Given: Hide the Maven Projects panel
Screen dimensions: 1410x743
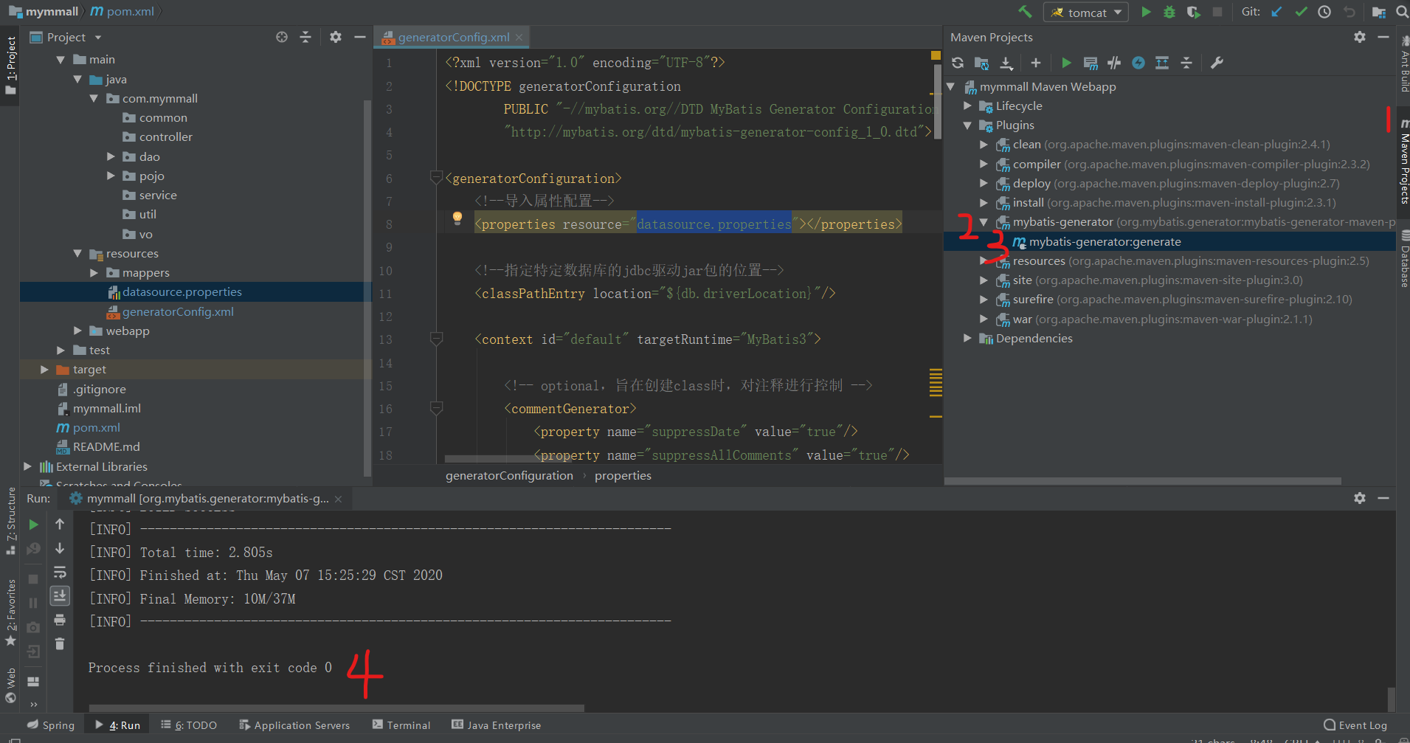Looking at the screenshot, I should click(x=1383, y=37).
